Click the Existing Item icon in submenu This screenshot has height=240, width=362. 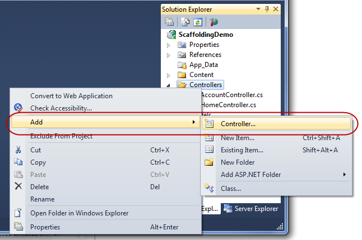(x=209, y=150)
